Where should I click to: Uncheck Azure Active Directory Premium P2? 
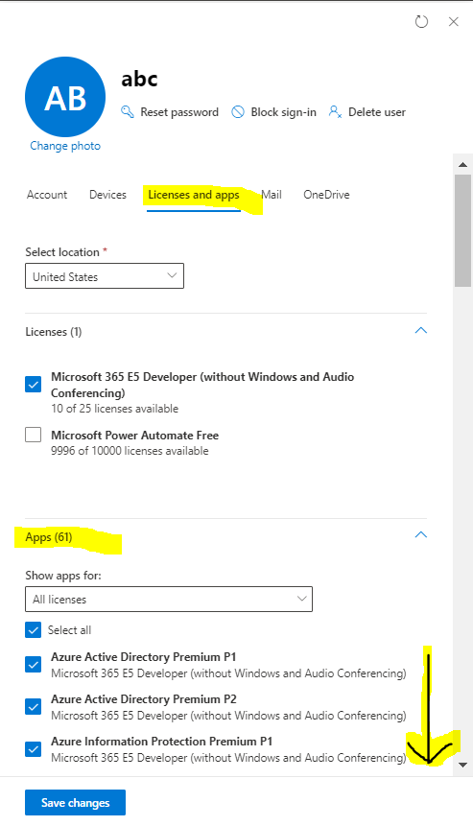(34, 706)
